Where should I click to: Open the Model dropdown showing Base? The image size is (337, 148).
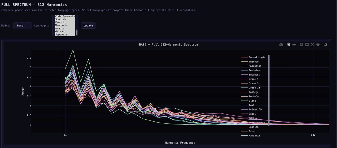click(22, 26)
